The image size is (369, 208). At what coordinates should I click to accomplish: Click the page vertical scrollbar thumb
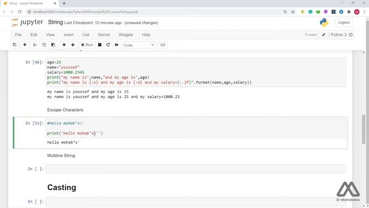coord(364,129)
